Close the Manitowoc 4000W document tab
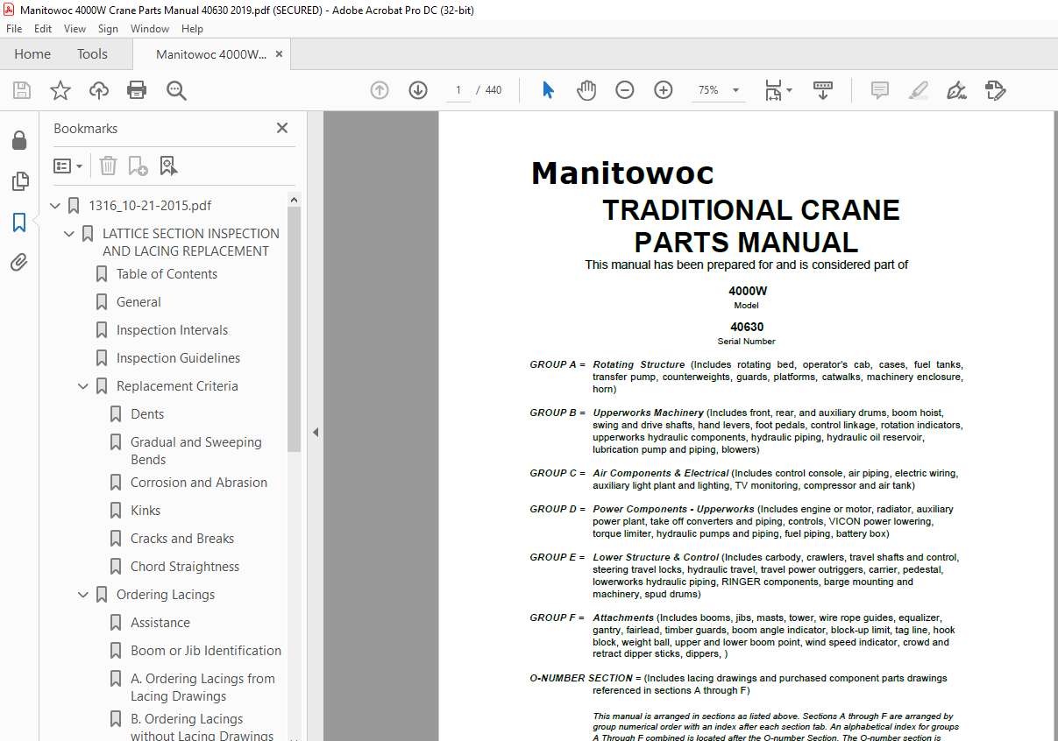 (280, 54)
